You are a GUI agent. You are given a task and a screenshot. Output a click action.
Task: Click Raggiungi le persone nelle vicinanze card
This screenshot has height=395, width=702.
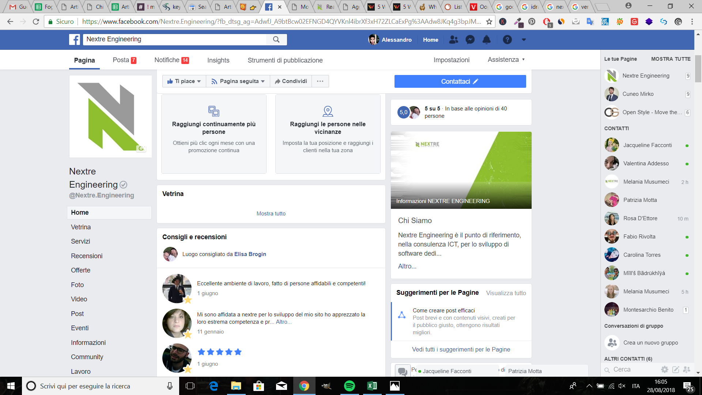pyautogui.click(x=328, y=134)
